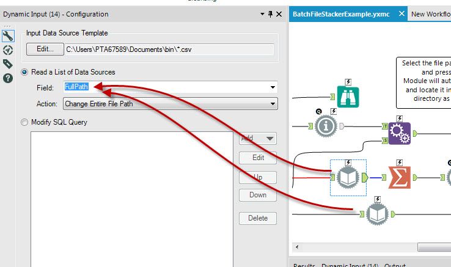Switch to BatchFileStackerExample.yxmc tab

point(341,14)
